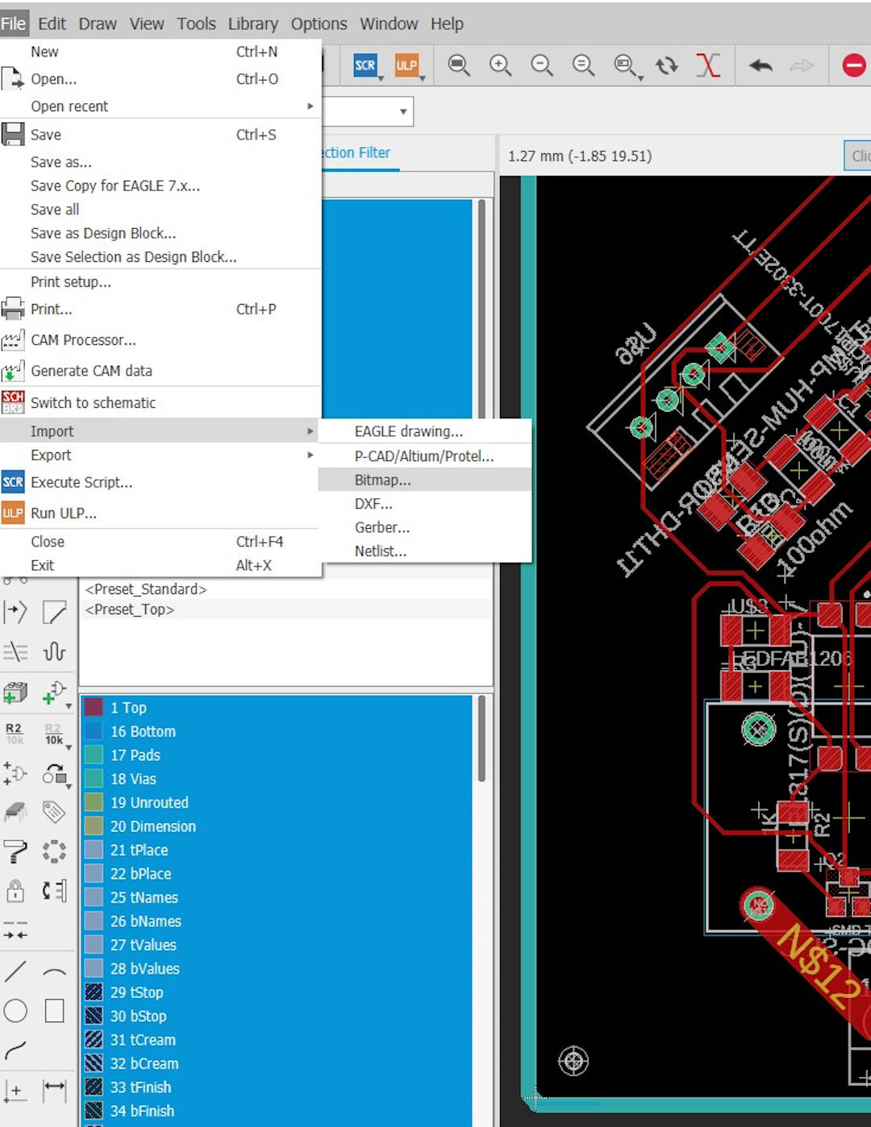Choose Bitmap... from the Import submenu
Screen dimensions: 871x1127
click(425, 480)
